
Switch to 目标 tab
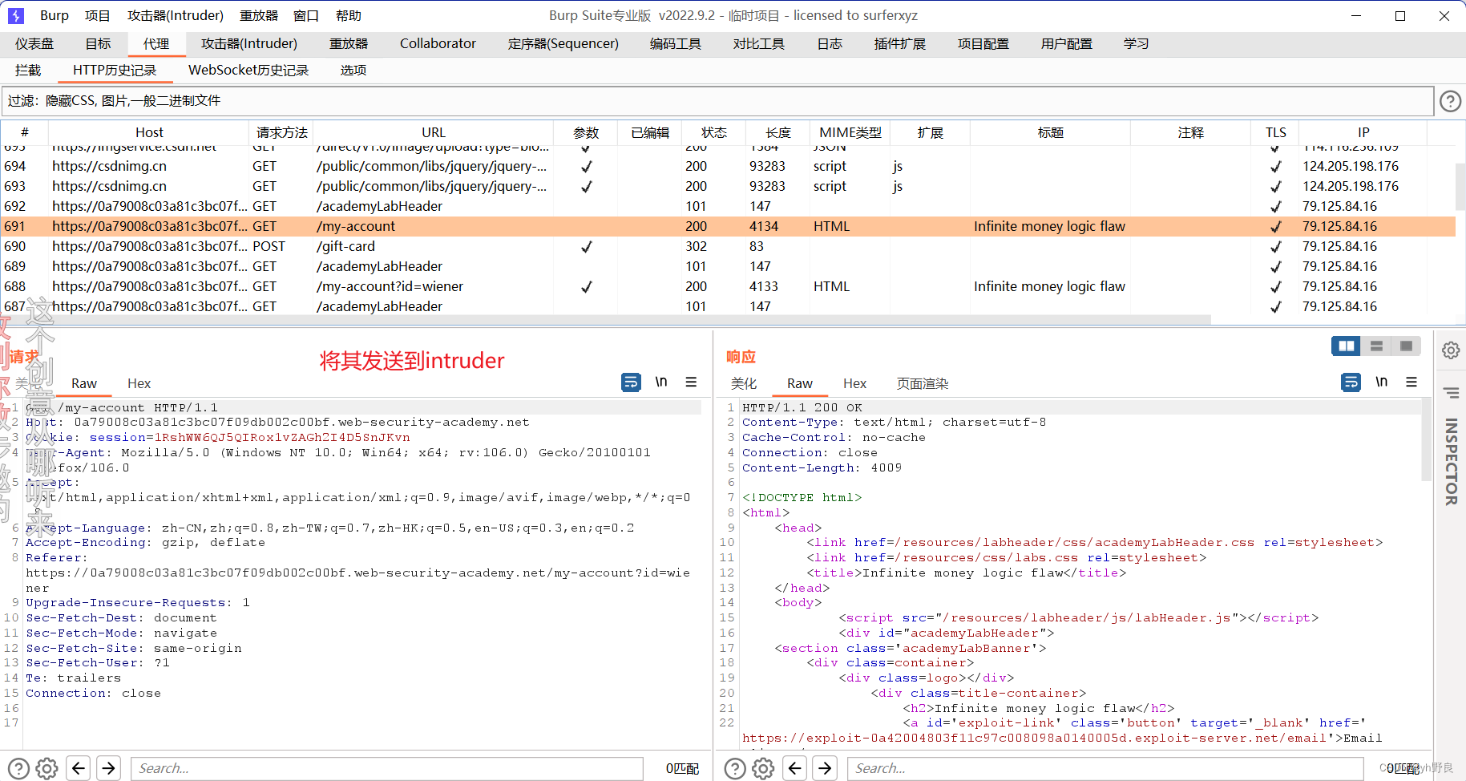point(99,44)
